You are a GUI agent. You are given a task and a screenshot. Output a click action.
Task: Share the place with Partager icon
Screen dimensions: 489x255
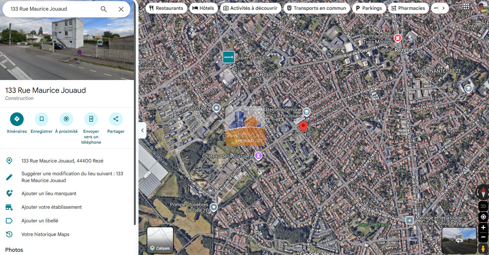[116, 119]
